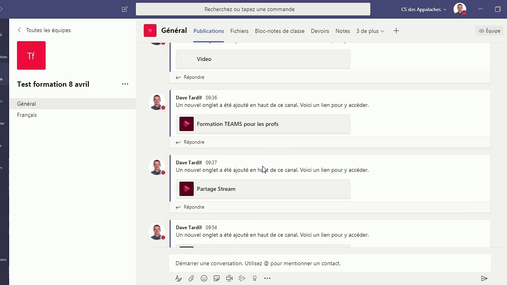Image resolution: width=507 pixels, height=285 pixels.
Task: Click the 09:36 timestamp
Action: point(211,97)
